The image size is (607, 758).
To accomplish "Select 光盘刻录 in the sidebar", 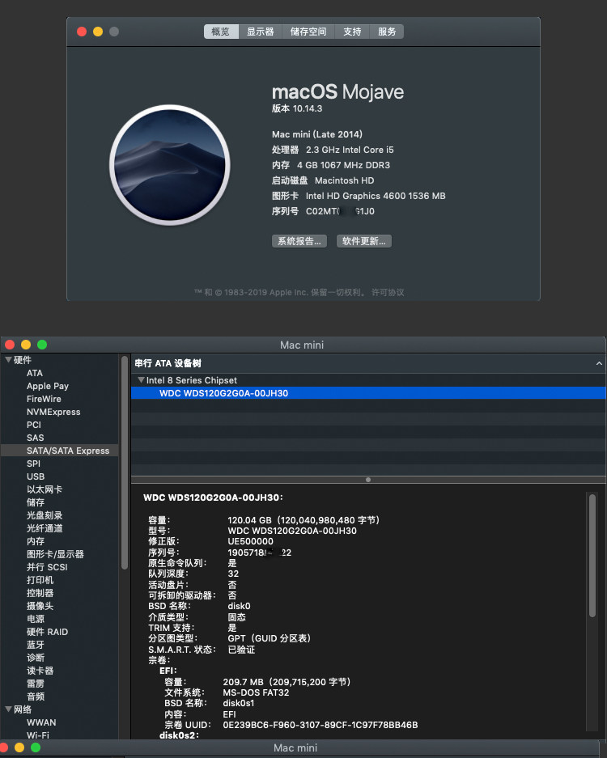I will coord(45,515).
